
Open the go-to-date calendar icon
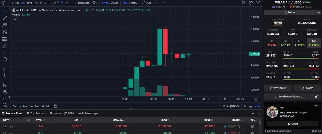point(55,106)
